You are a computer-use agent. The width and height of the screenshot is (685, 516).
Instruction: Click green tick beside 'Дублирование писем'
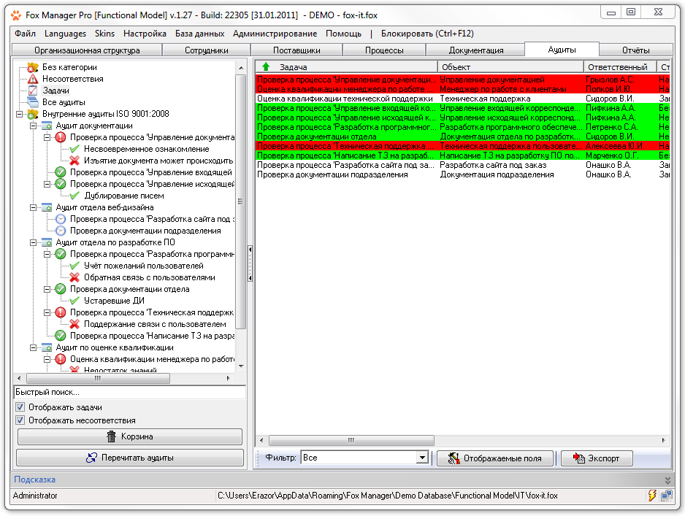[74, 196]
